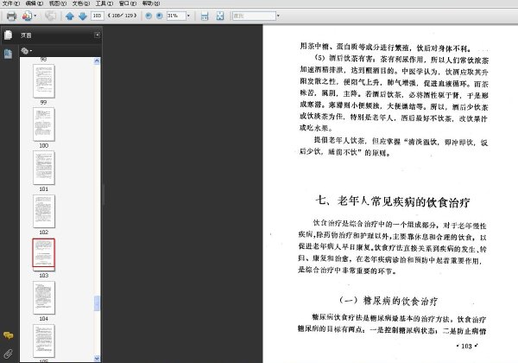Click the zoom percentage field showing 31%
Viewport: 518px width, 363px height.
click(176, 16)
